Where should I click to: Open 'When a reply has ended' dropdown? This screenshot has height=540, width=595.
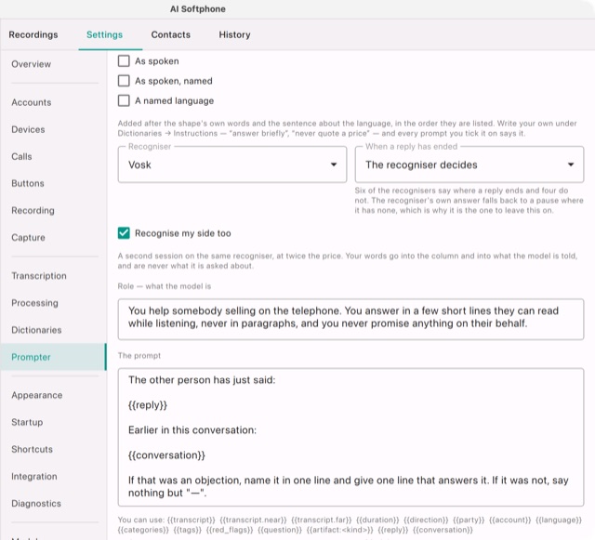pyautogui.click(x=469, y=165)
